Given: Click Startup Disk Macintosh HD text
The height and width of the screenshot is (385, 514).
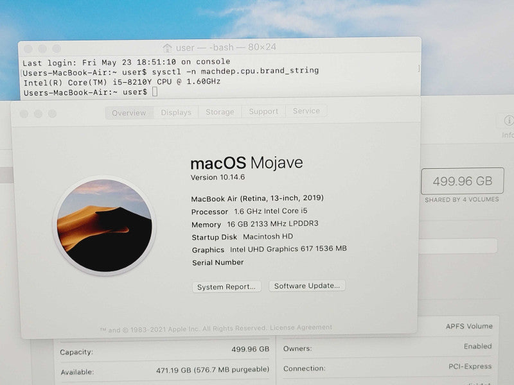Looking at the screenshot, I should [242, 237].
